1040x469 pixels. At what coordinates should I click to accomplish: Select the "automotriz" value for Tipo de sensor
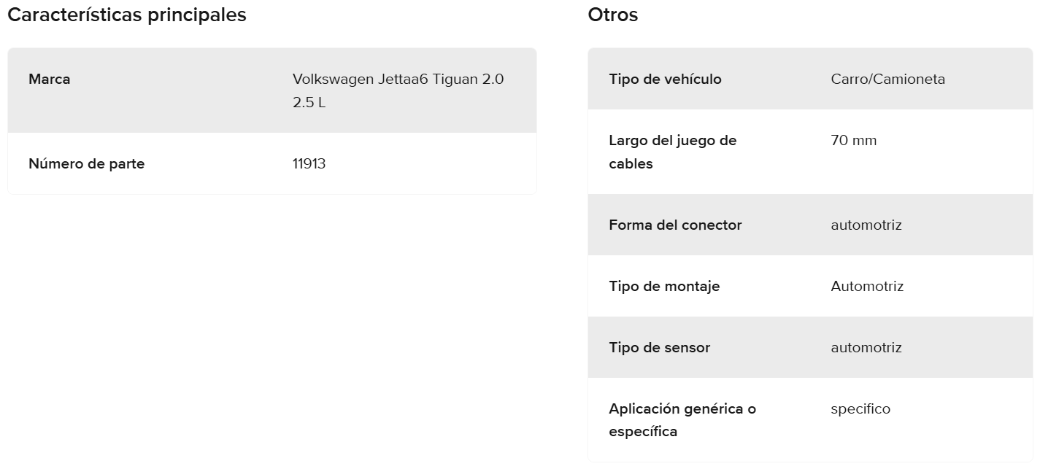[866, 347]
